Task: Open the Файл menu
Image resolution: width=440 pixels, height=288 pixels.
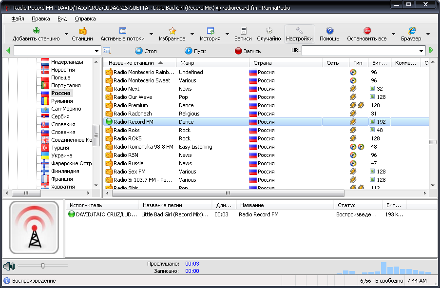Action: pyautogui.click(x=18, y=19)
